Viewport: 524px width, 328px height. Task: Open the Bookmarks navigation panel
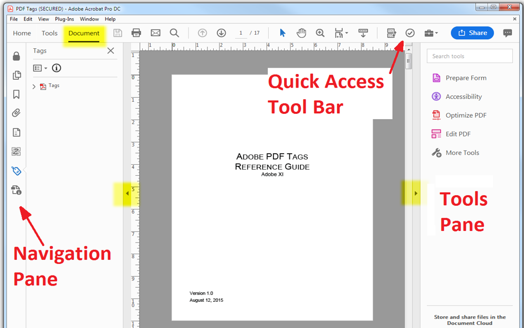[16, 94]
